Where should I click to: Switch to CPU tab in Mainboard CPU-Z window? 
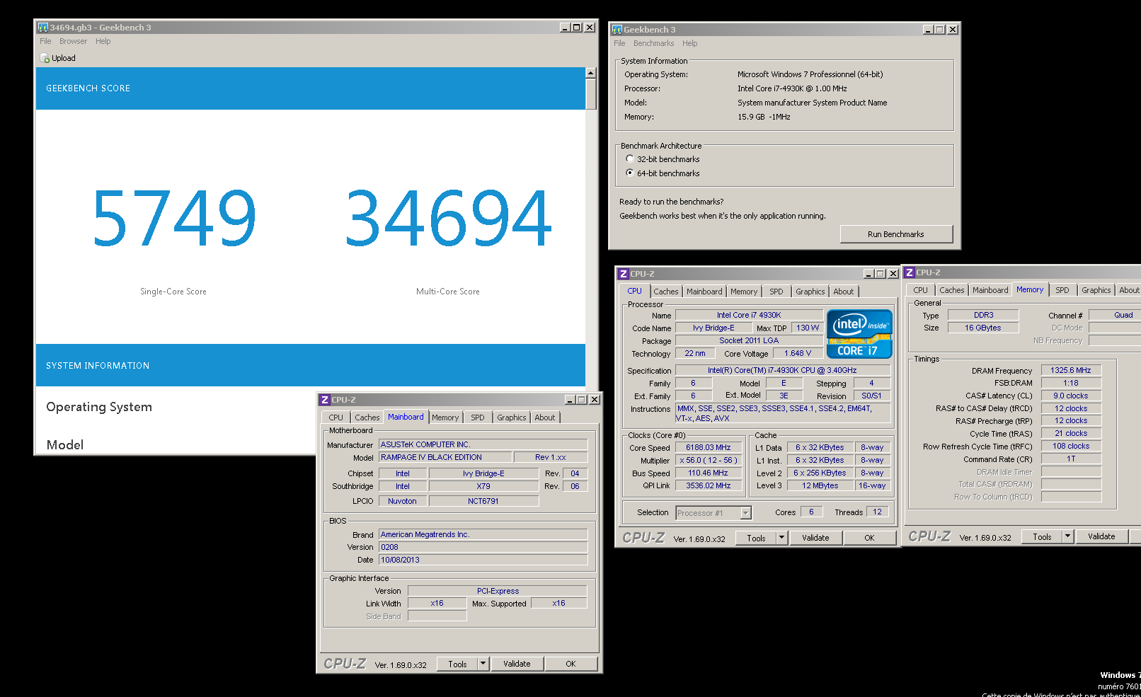coord(336,417)
